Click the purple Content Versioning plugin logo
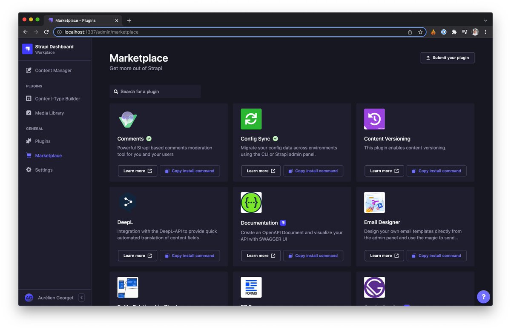The height and width of the screenshot is (330, 511). point(374,119)
